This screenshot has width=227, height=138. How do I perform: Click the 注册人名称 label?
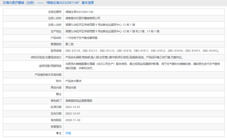click(55, 18)
